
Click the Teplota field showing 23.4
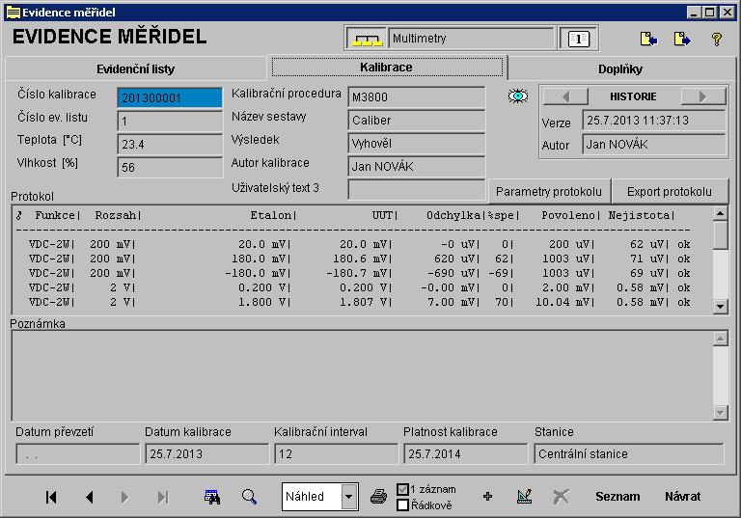170,144
